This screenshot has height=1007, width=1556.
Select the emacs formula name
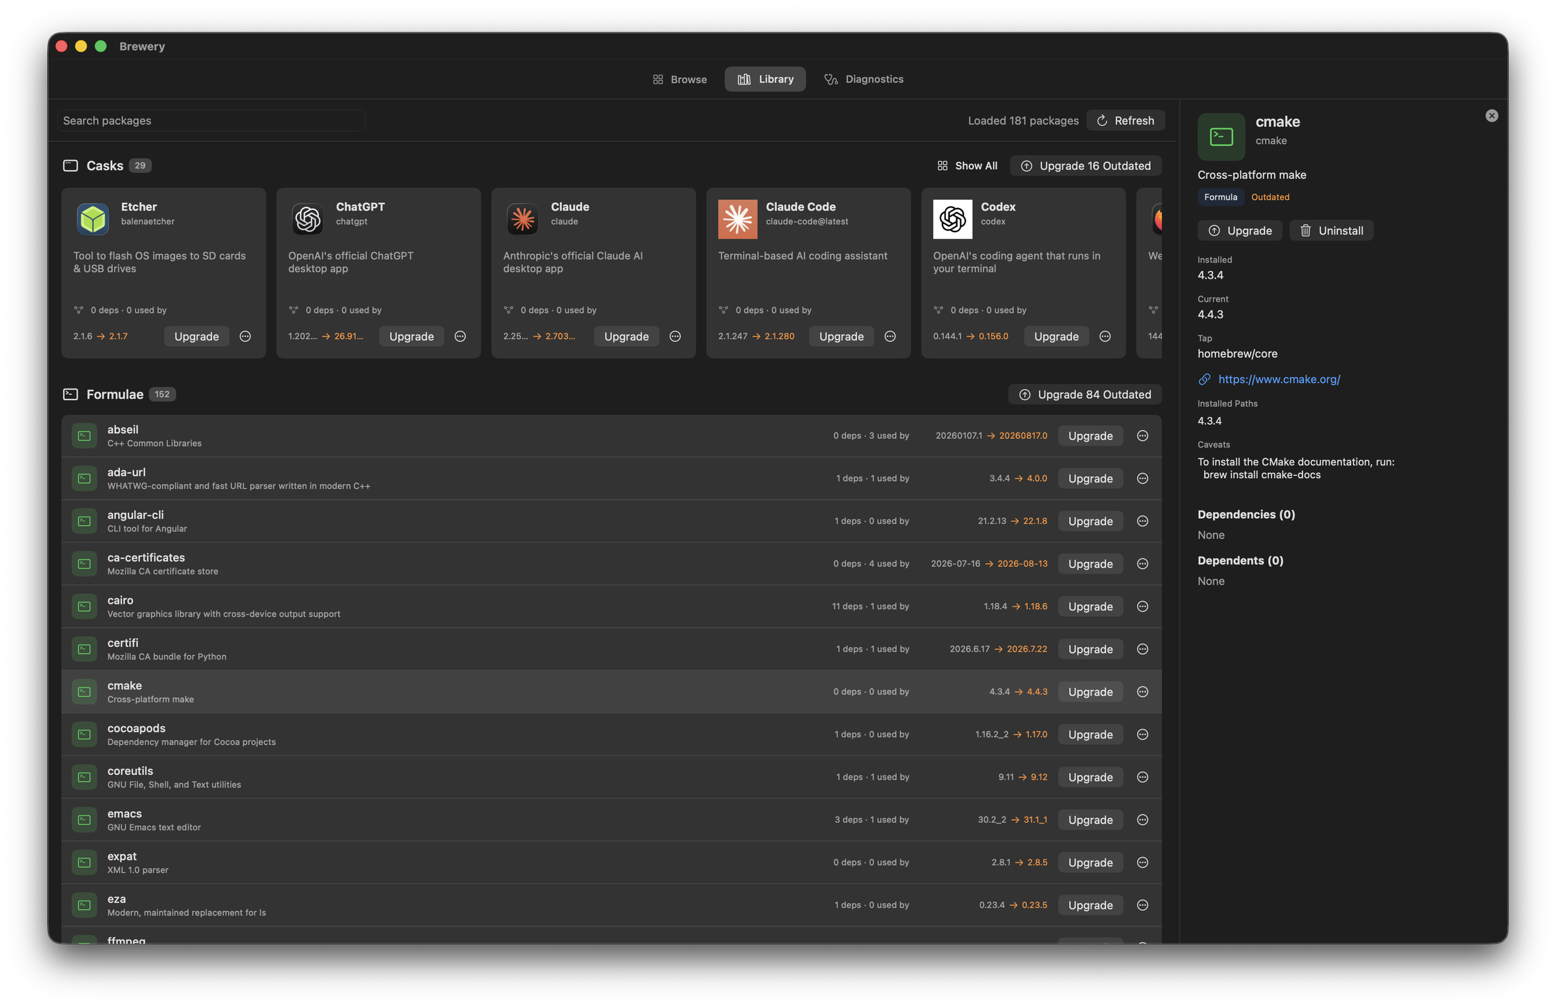point(124,814)
